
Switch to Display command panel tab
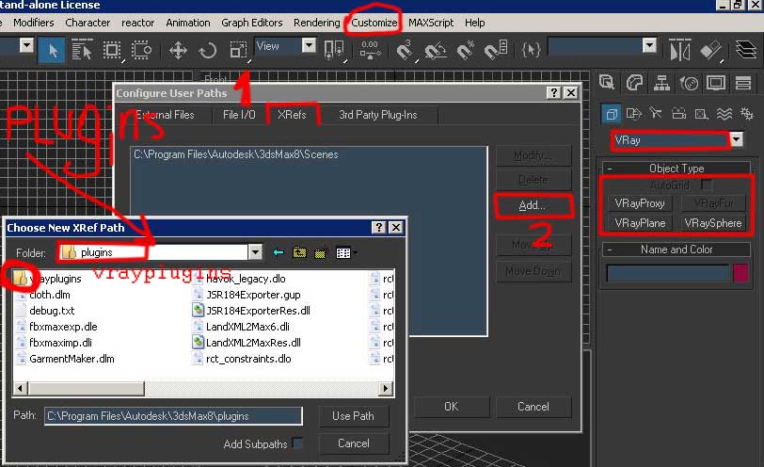(x=716, y=82)
